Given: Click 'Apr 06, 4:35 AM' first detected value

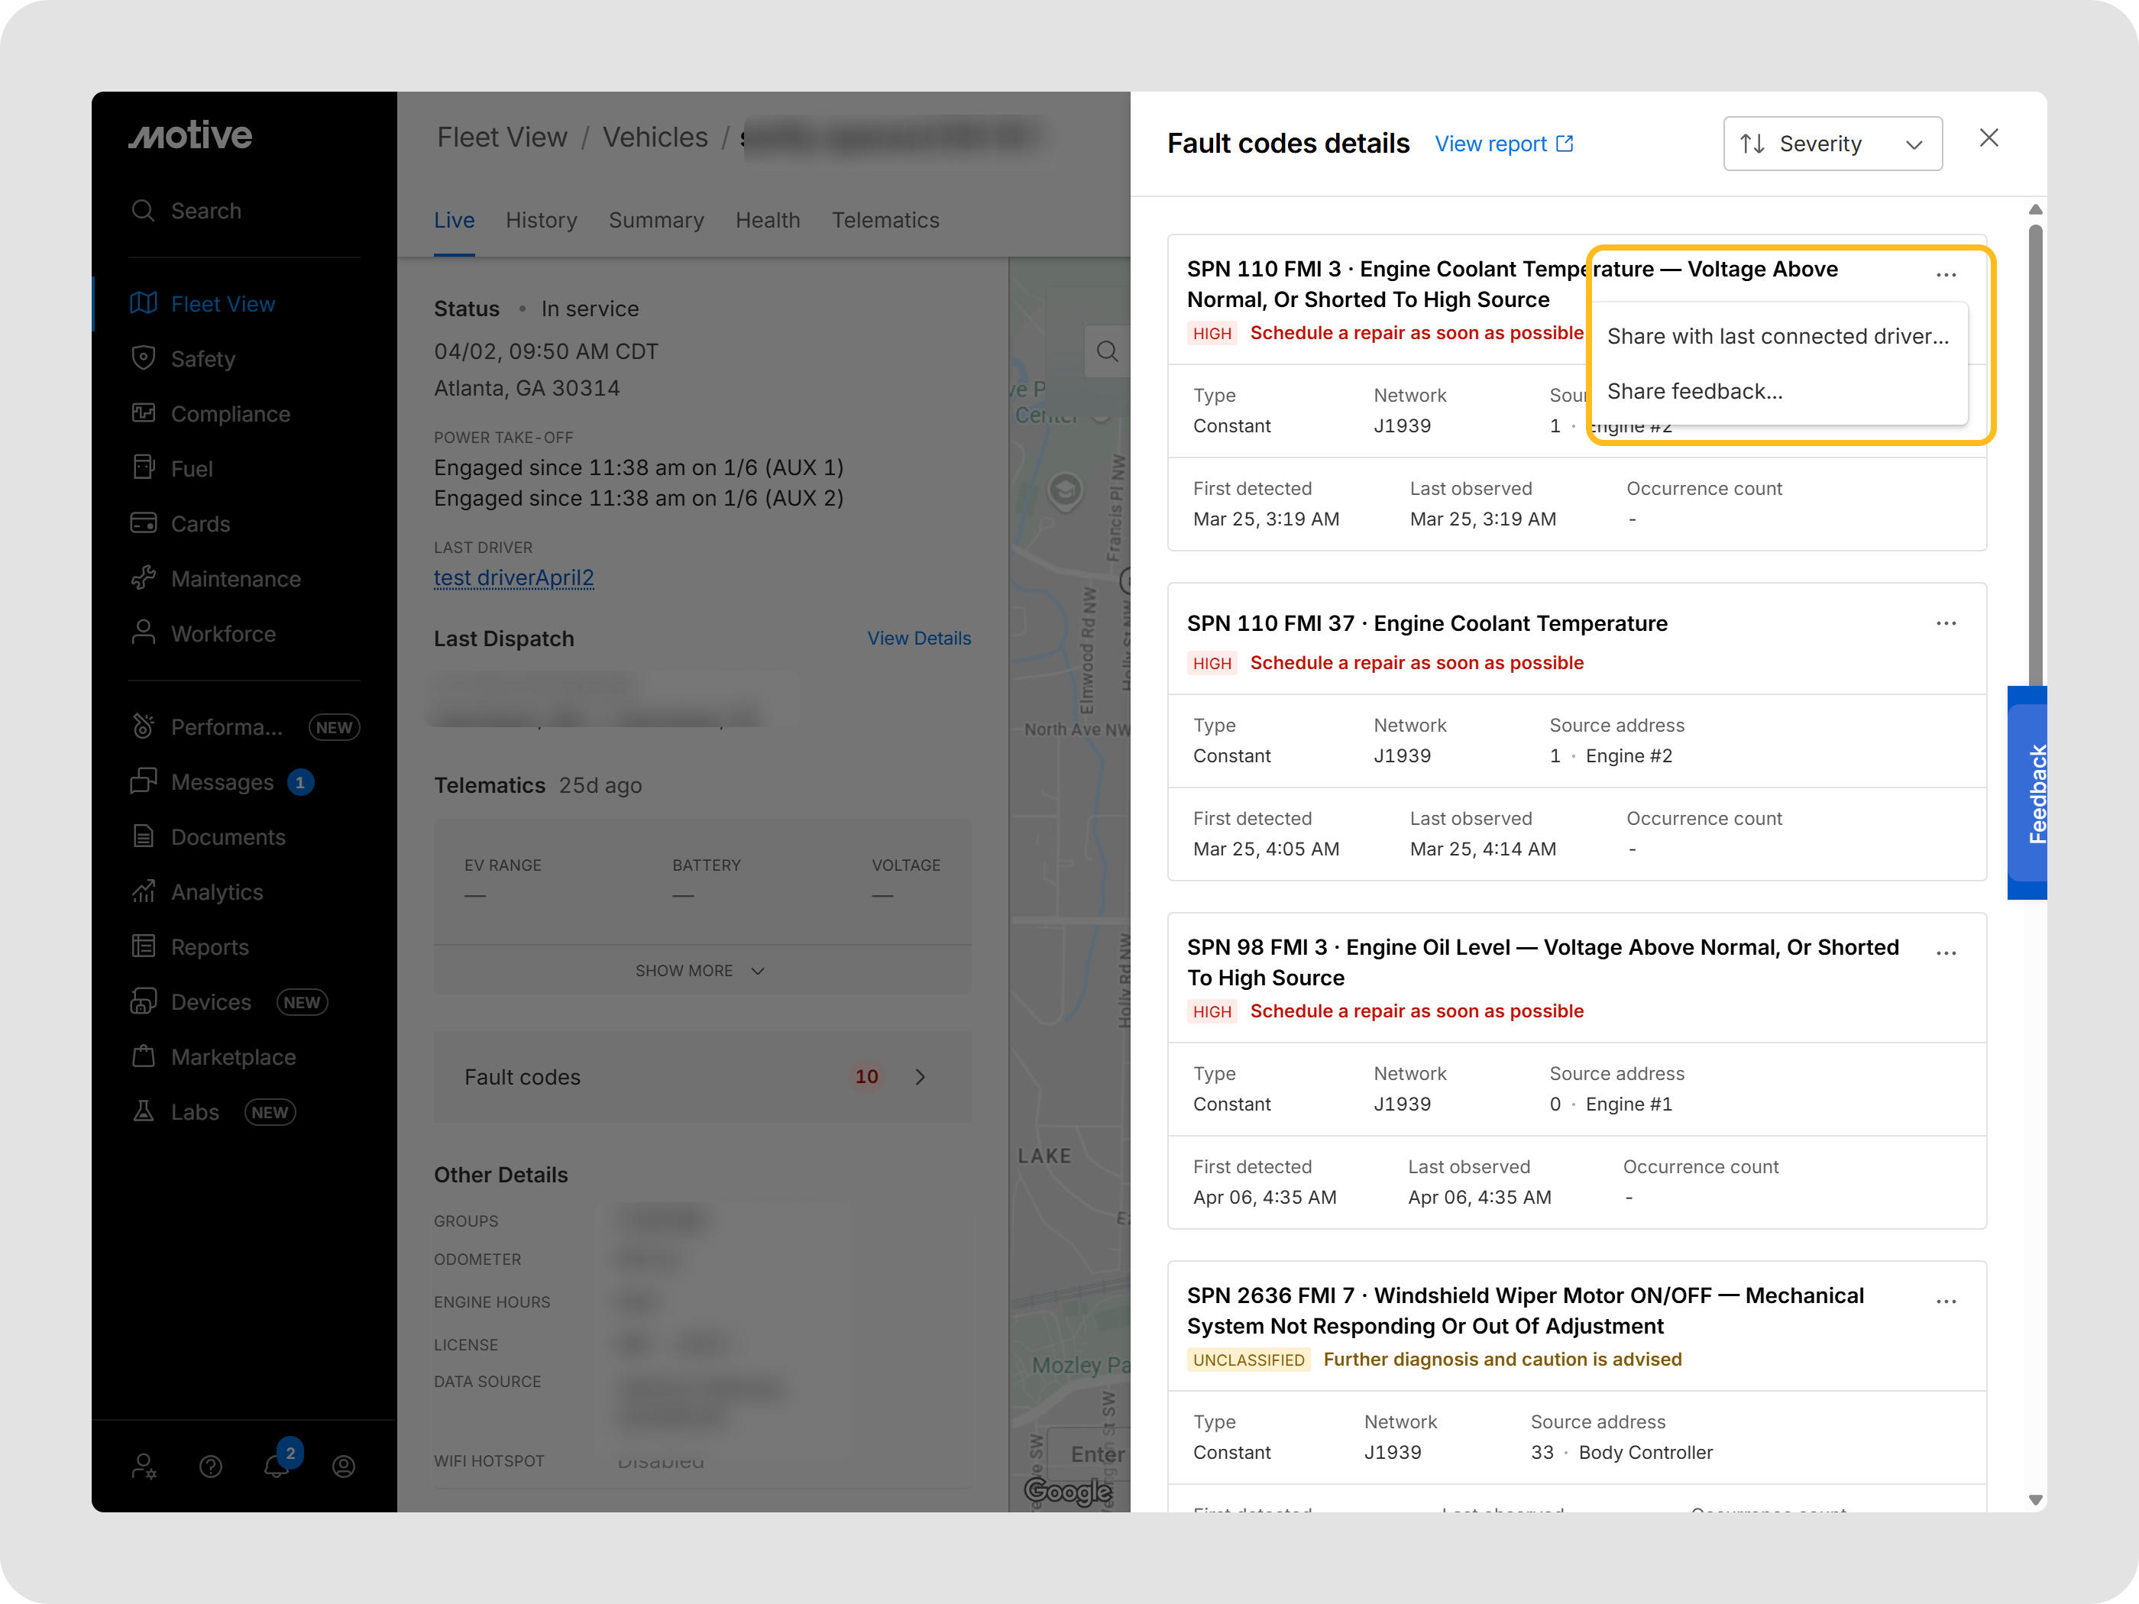Looking at the screenshot, I should point(1265,1198).
